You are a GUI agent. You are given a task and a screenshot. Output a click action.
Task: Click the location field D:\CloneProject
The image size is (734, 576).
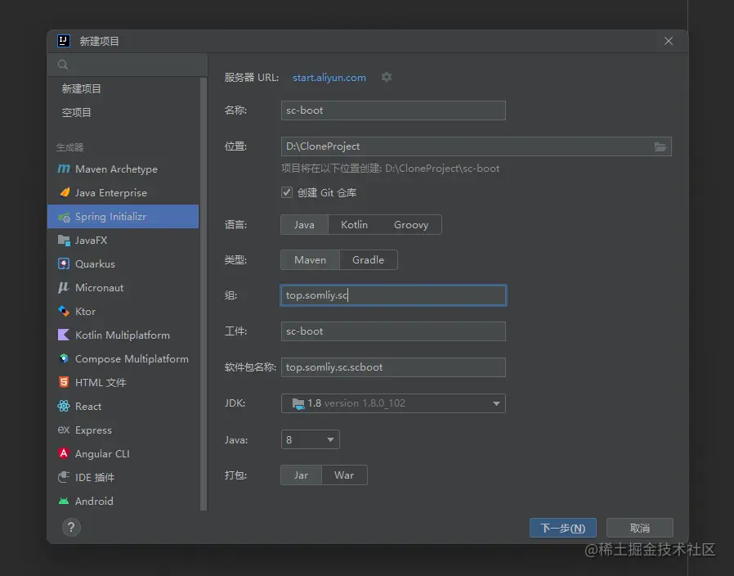click(476, 146)
